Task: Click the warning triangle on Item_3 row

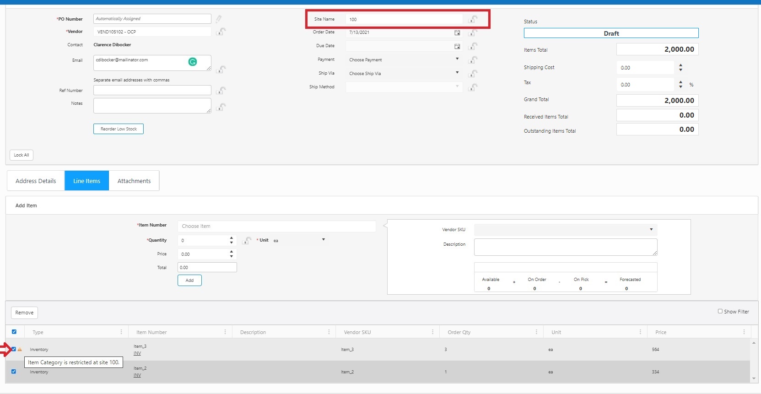Action: 20,349
